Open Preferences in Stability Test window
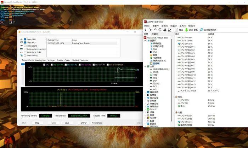 coord(97,123)
